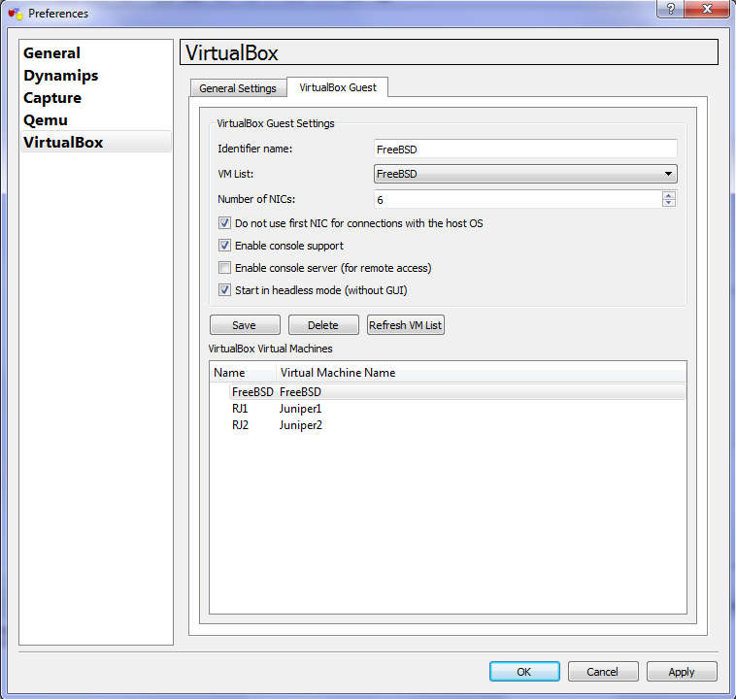Click the Delete button

pos(323,325)
